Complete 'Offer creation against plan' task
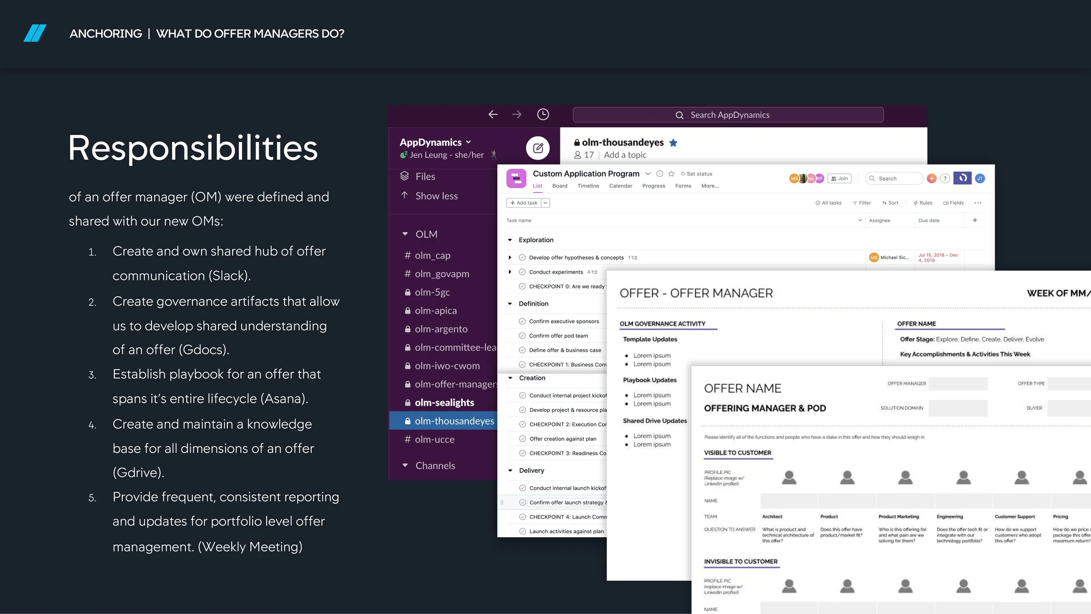Screen dimensions: 1091x614 pos(522,439)
